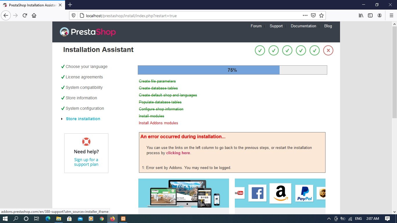This screenshot has height=223, width=397.
Task: Show hidden system tray icons
Action: [x=329, y=219]
